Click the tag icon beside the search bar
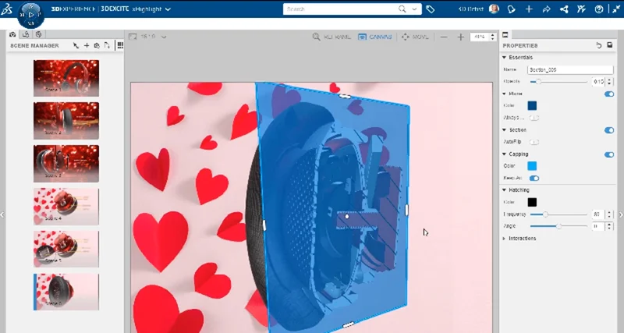The image size is (624, 333). pyautogui.click(x=431, y=9)
